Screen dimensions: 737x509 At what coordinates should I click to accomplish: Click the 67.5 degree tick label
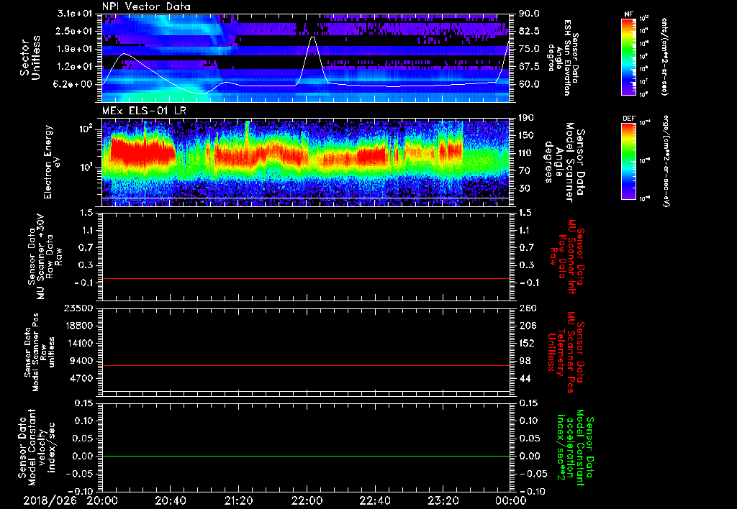pyautogui.click(x=529, y=66)
